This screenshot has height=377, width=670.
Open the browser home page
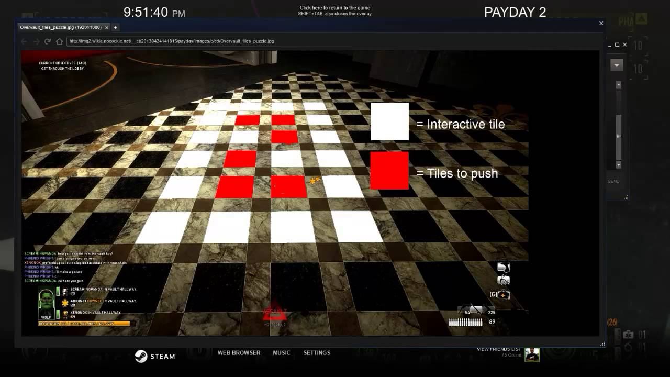59,41
